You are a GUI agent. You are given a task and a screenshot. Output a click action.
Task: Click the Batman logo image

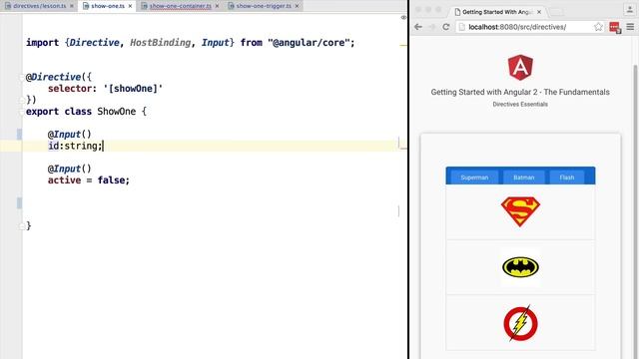[x=520, y=267]
